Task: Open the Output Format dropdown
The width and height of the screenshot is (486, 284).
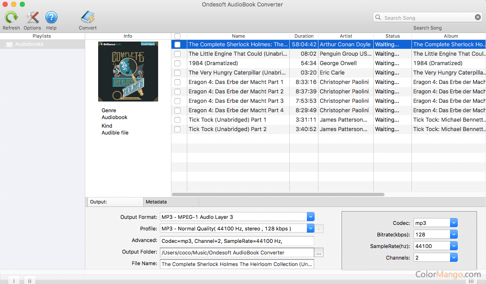Action: (x=311, y=217)
